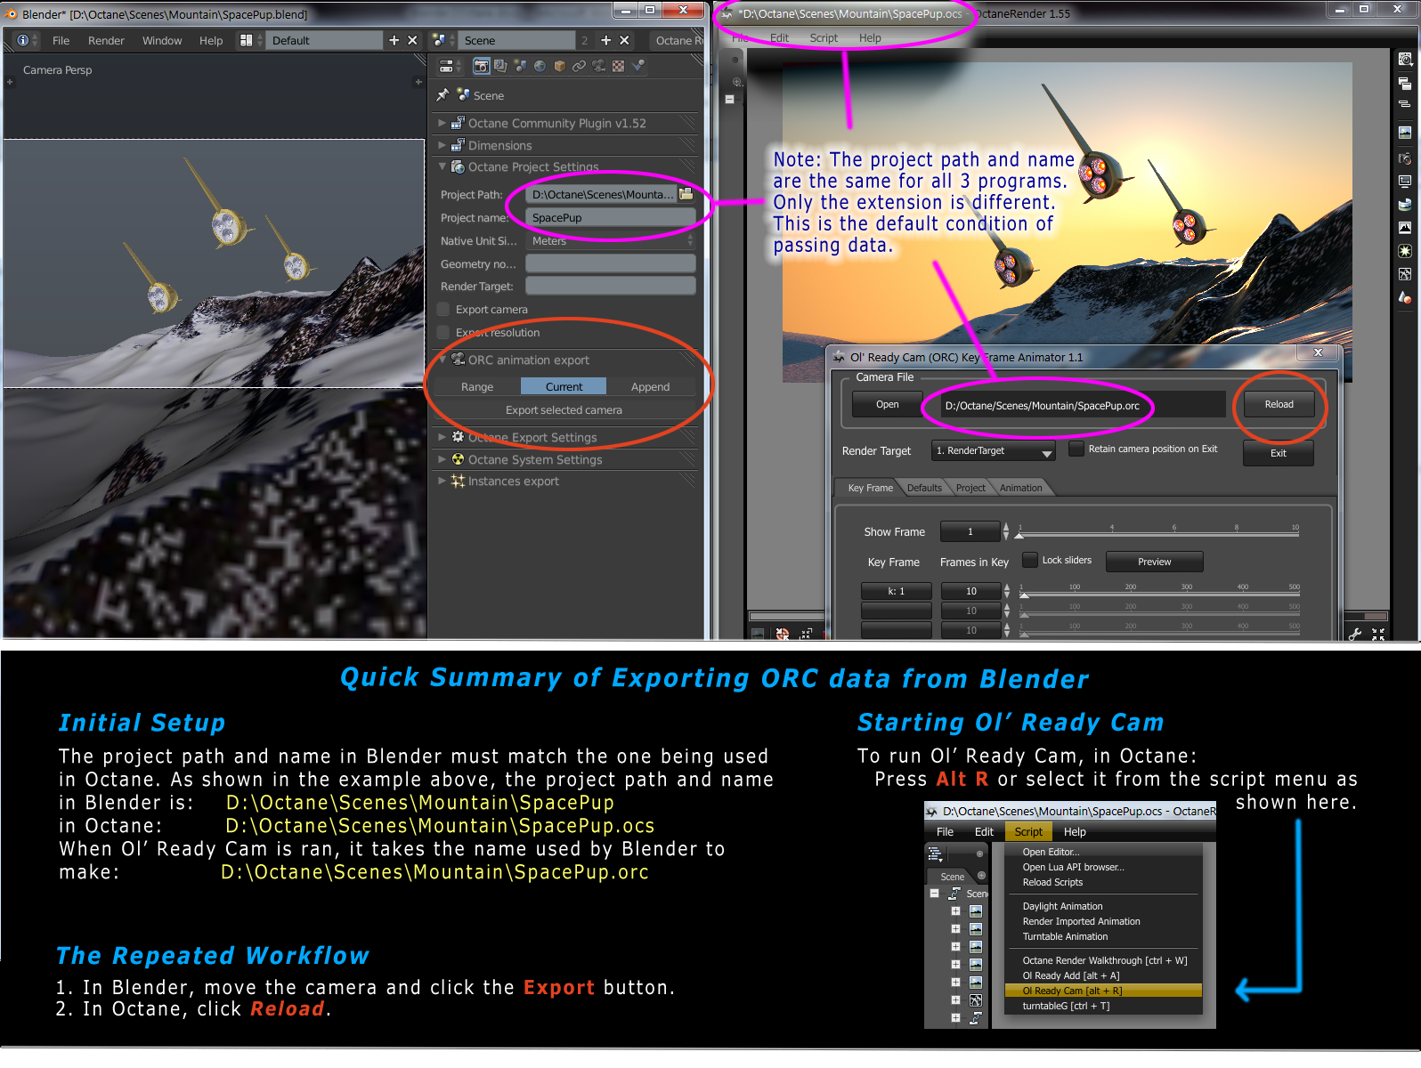Click Octane's camera toolbar icon
This screenshot has width=1421, height=1068.
click(1405, 158)
